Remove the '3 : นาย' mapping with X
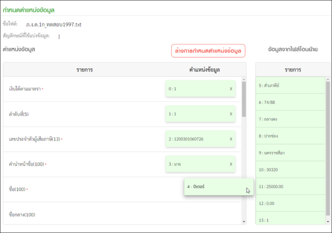Viewport: 332px width, 233px height. tap(231, 164)
